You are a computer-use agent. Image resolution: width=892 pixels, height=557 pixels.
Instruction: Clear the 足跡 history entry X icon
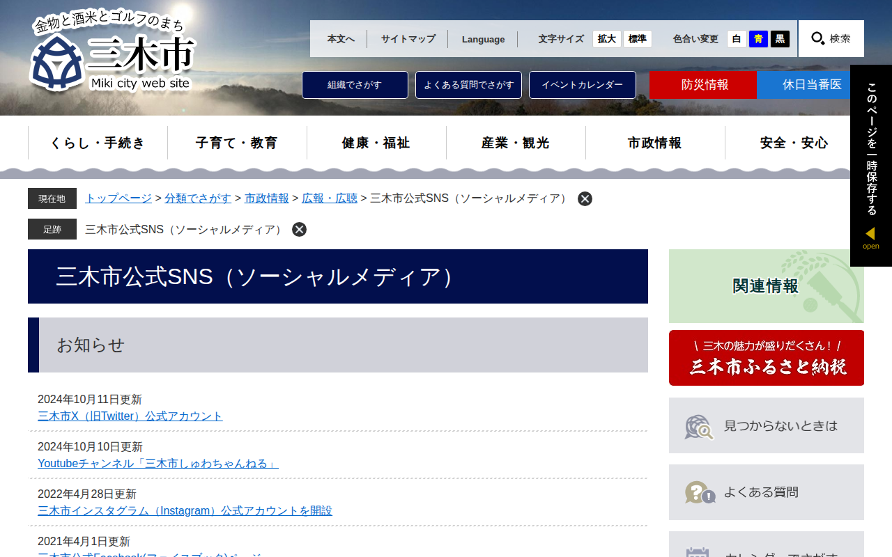[299, 229]
